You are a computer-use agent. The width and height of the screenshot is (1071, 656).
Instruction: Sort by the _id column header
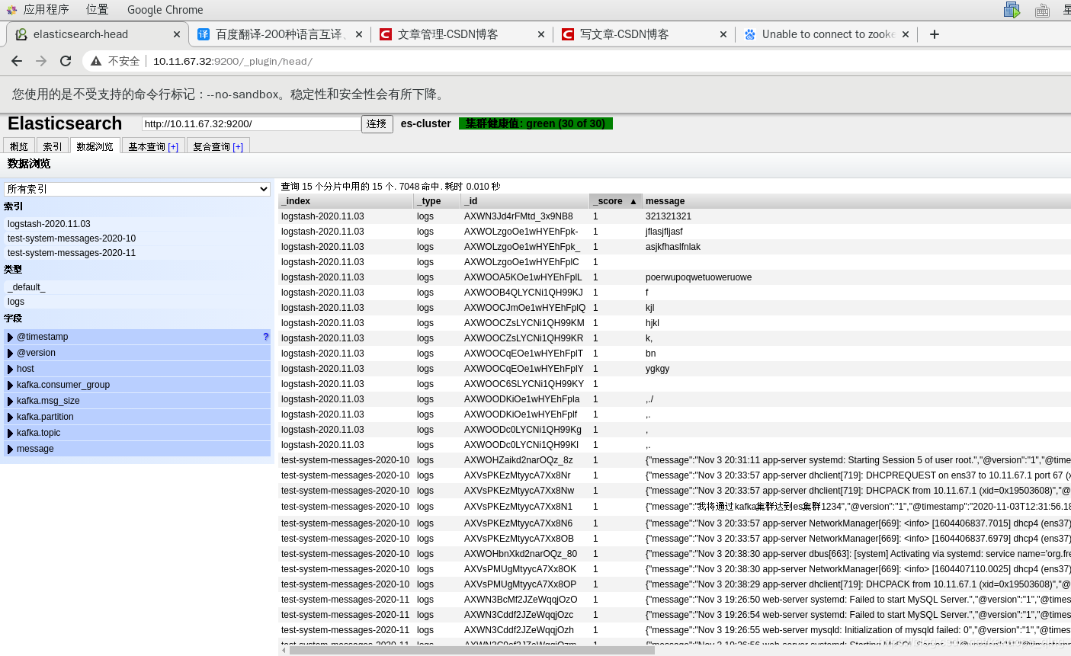point(525,201)
